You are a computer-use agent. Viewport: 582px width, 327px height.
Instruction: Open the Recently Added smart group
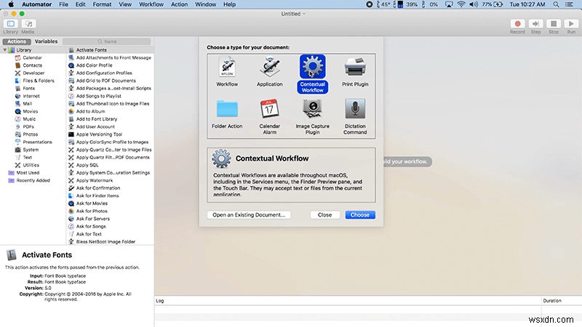(33, 180)
